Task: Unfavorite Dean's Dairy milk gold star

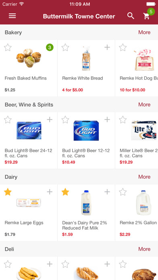Action: (x=65, y=192)
